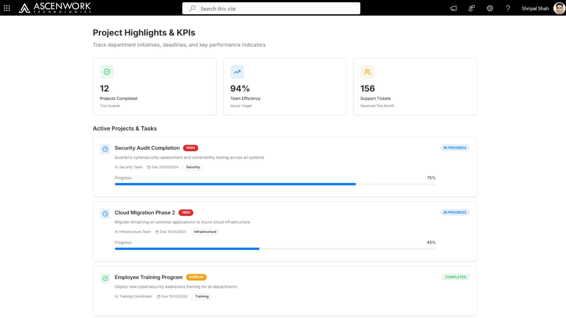Screen dimensions: 566x318
Task: Click the Ascenwork Technologies logo
Action: (55, 8)
